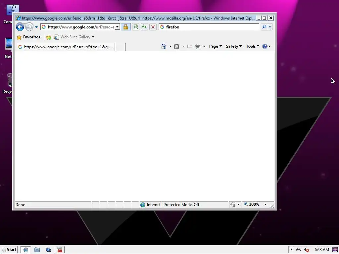This screenshot has height=254, width=339.
Task: Click the RSS feeds icon
Action: 176,46
